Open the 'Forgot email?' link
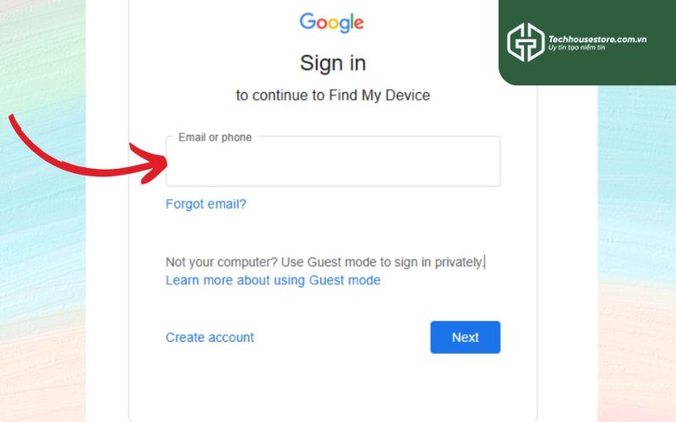 click(205, 203)
